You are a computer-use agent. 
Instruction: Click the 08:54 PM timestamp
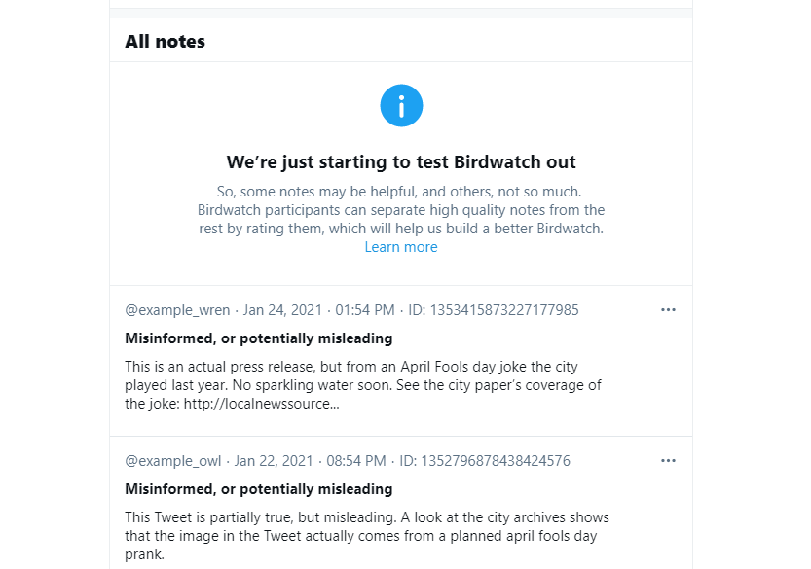click(356, 461)
